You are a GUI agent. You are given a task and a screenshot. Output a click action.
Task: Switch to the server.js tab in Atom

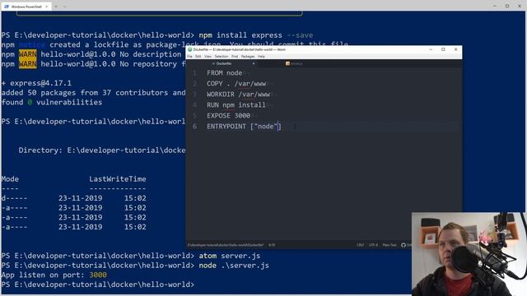[x=294, y=63]
